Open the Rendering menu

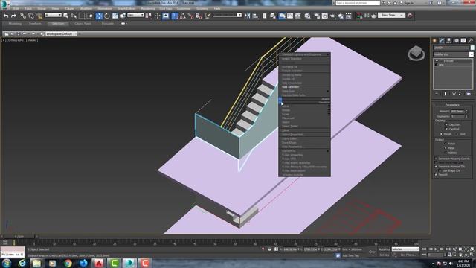tap(147, 9)
